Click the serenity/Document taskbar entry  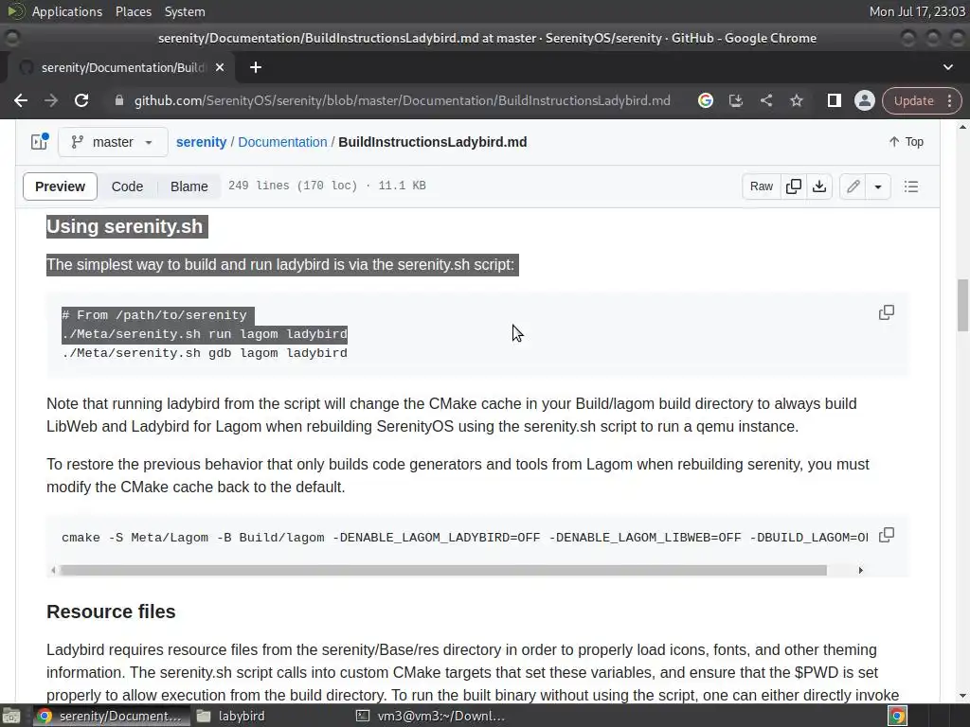(x=110, y=716)
